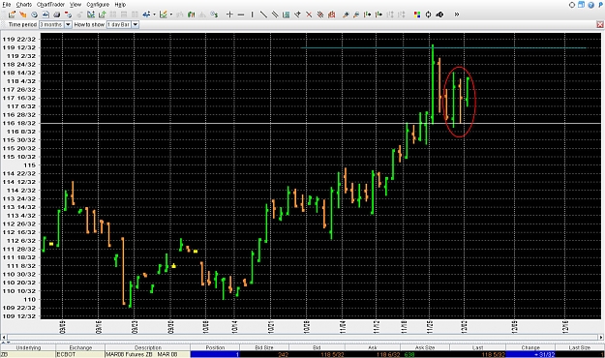Image resolution: width=605 pixels, height=358 pixels.
Task: Click the teal chart panel toolbar icon
Action: 286,15
